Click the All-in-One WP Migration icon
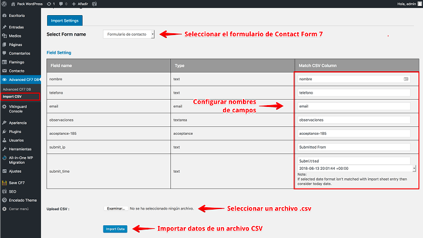 pos(4,158)
